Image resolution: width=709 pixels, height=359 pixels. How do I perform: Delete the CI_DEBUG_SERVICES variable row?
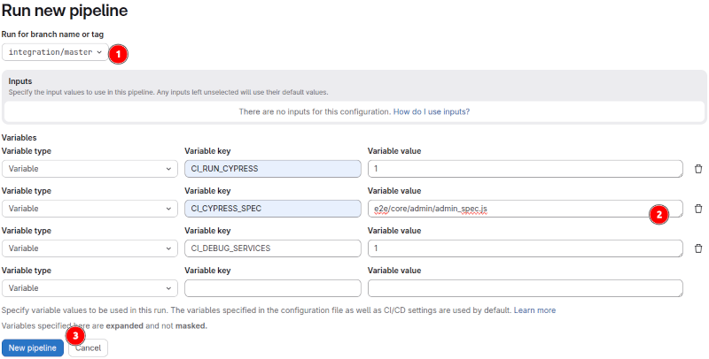(x=698, y=248)
